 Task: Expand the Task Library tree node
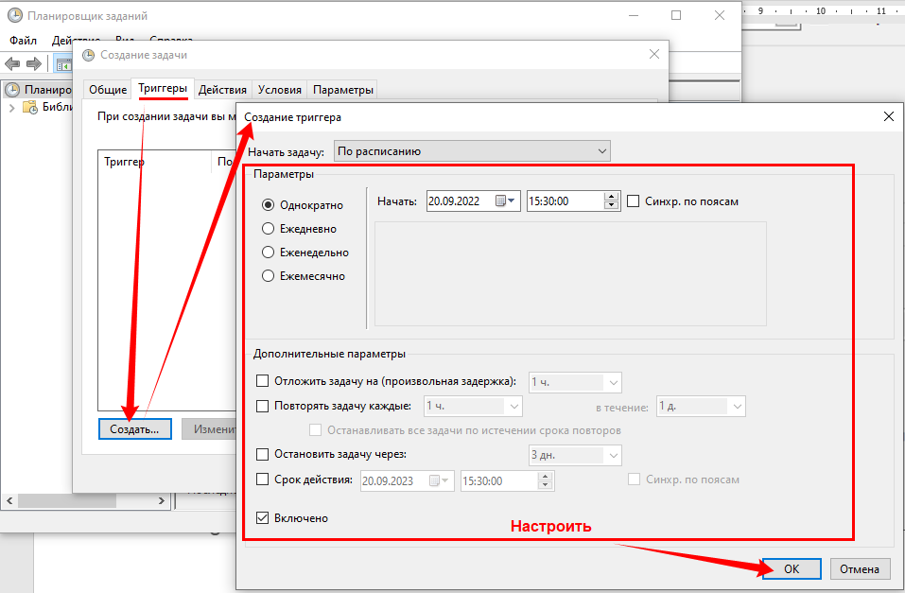click(12, 108)
